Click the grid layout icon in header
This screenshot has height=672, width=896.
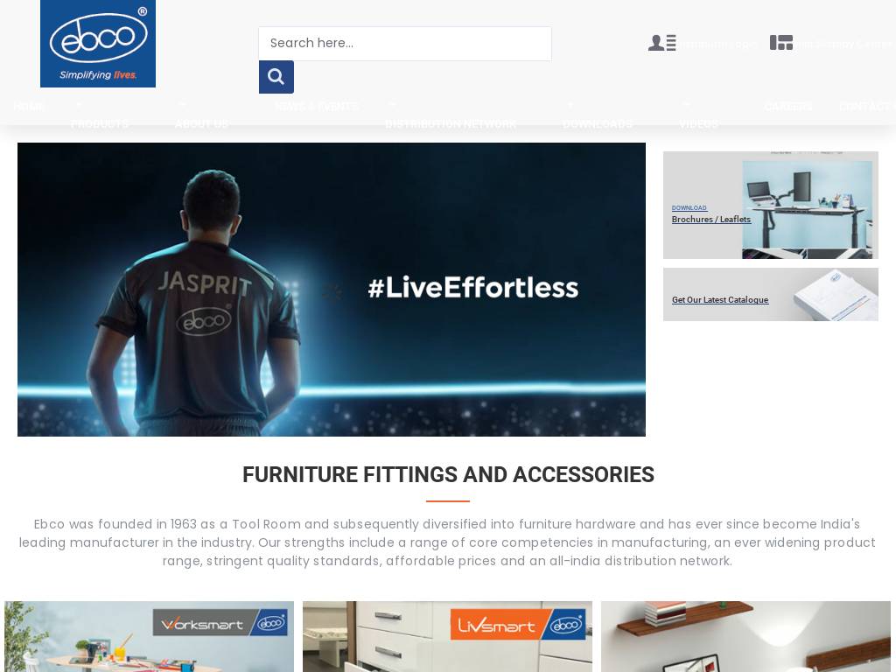[x=780, y=43]
